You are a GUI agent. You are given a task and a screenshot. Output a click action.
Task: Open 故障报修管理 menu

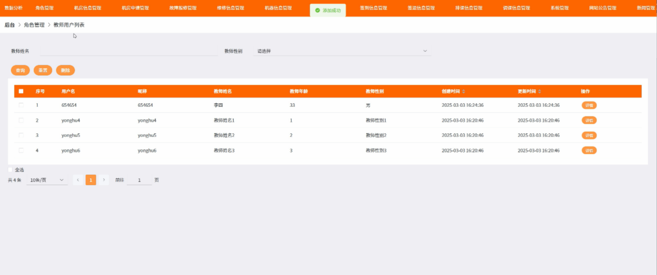(183, 8)
